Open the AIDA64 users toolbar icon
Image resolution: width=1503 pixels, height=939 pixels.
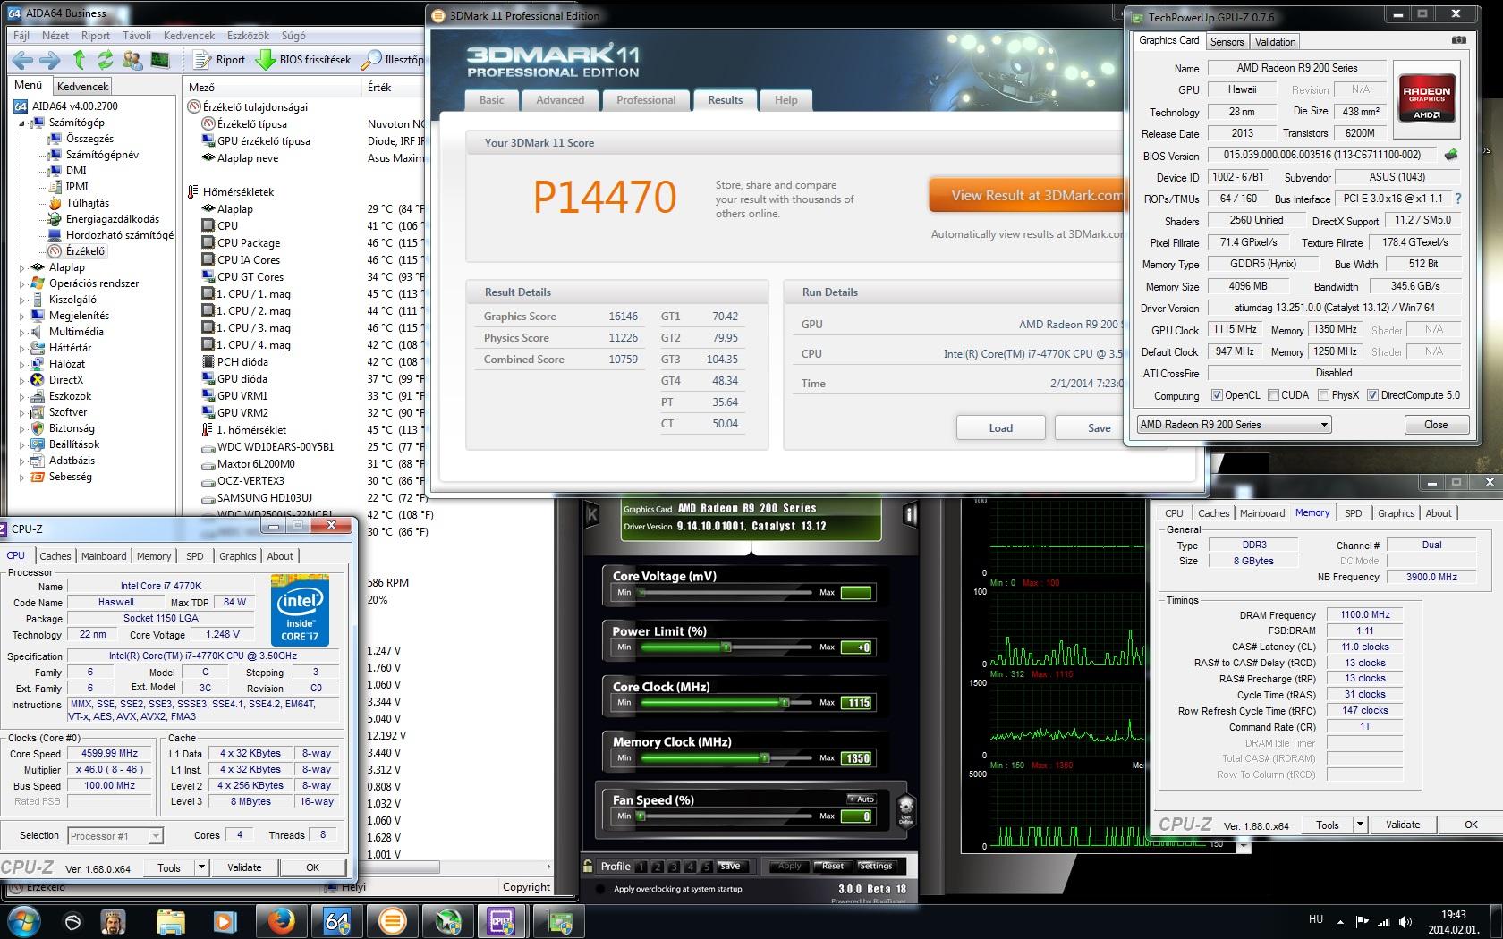(x=132, y=60)
